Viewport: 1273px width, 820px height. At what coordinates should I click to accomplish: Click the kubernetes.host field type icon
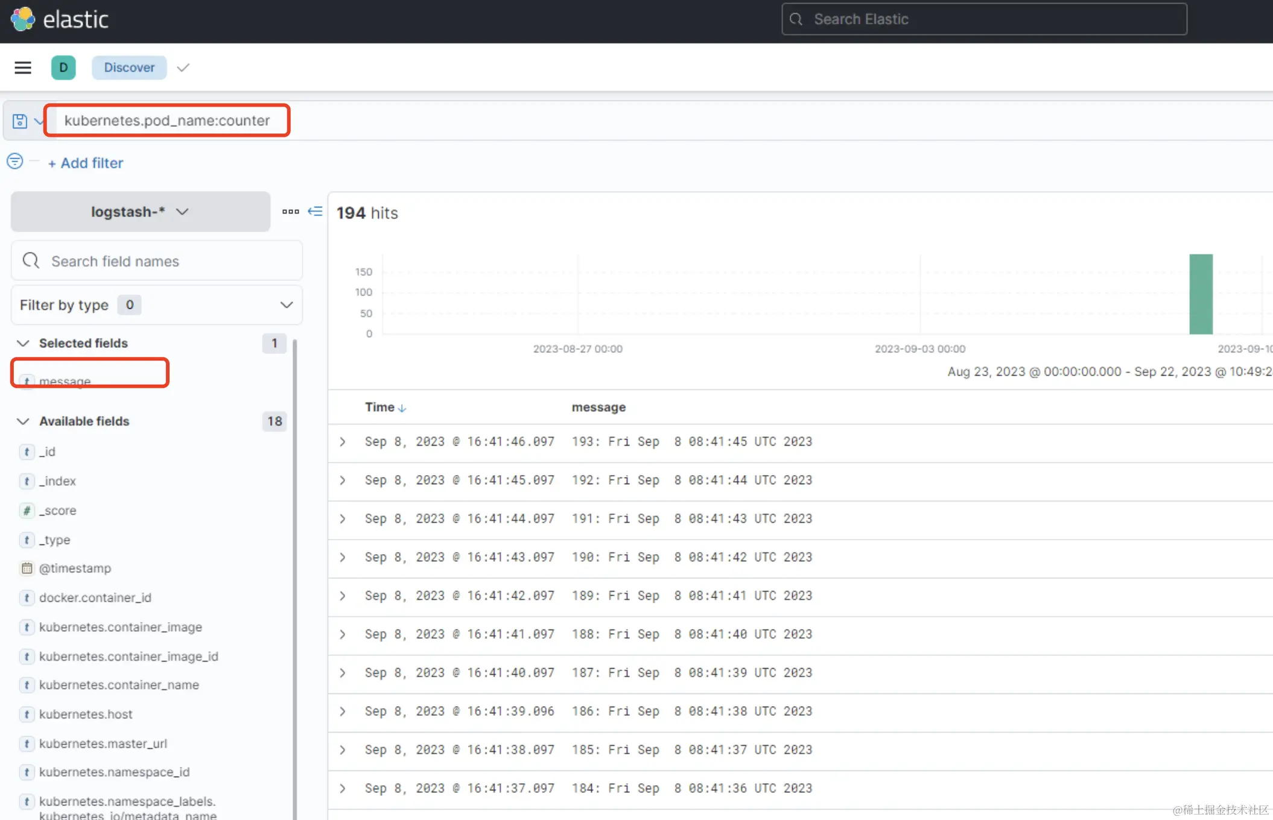point(27,714)
